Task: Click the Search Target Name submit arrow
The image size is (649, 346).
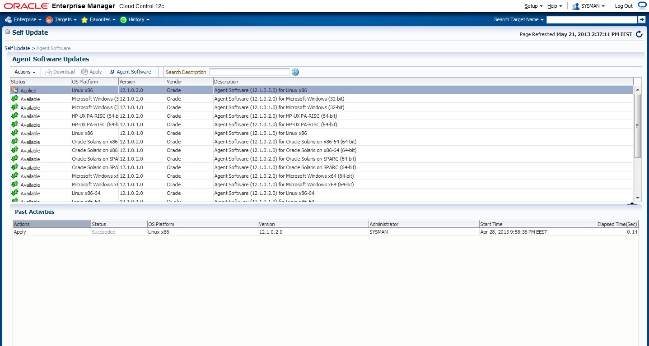Action: (641, 19)
